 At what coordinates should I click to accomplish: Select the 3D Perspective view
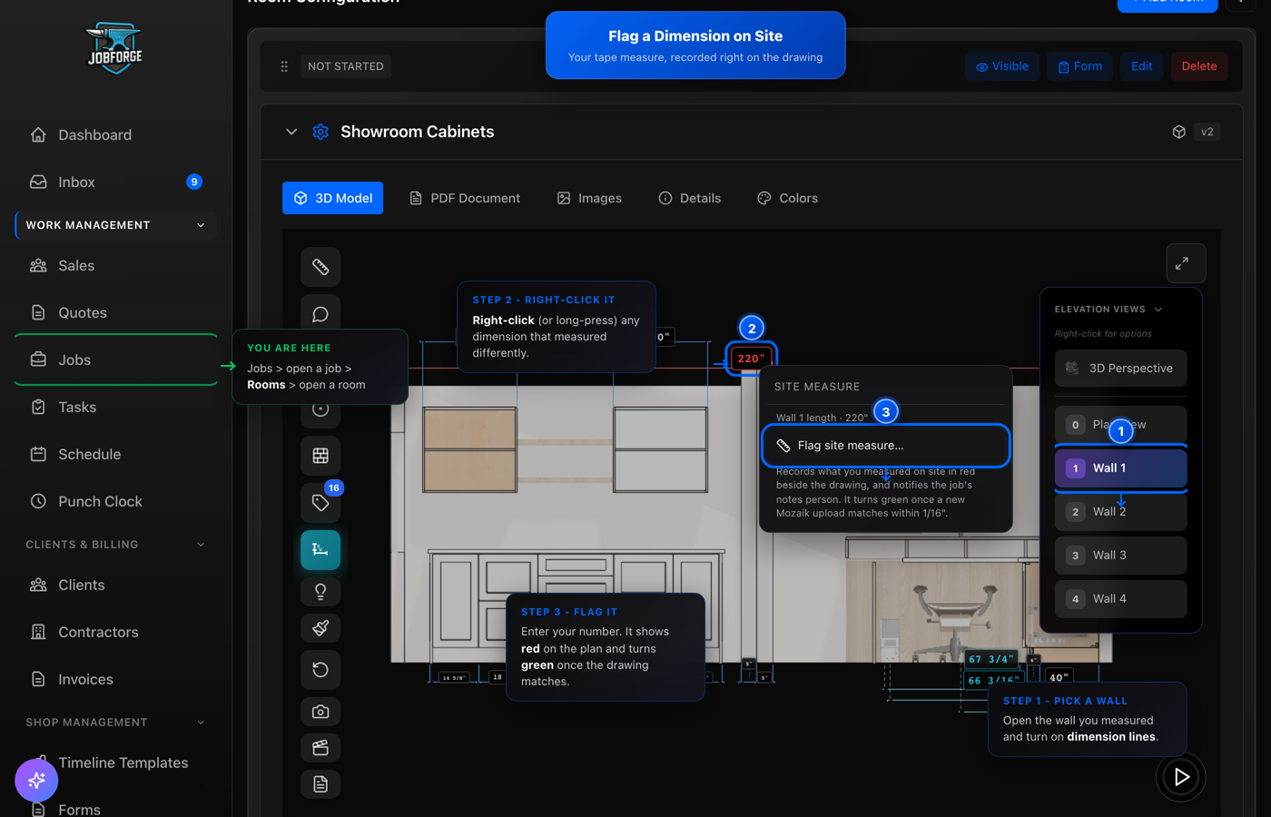(1120, 369)
